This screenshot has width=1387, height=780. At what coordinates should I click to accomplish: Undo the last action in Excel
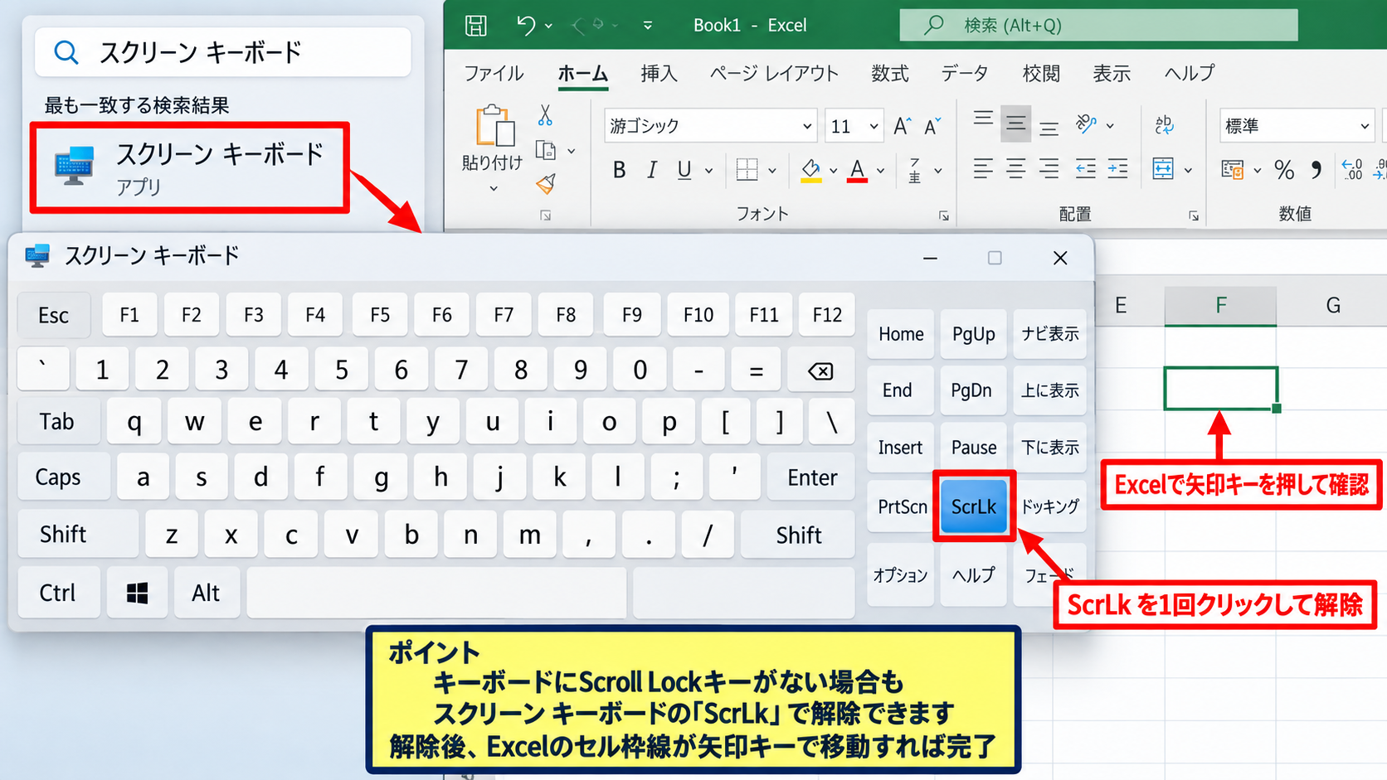coord(525,25)
